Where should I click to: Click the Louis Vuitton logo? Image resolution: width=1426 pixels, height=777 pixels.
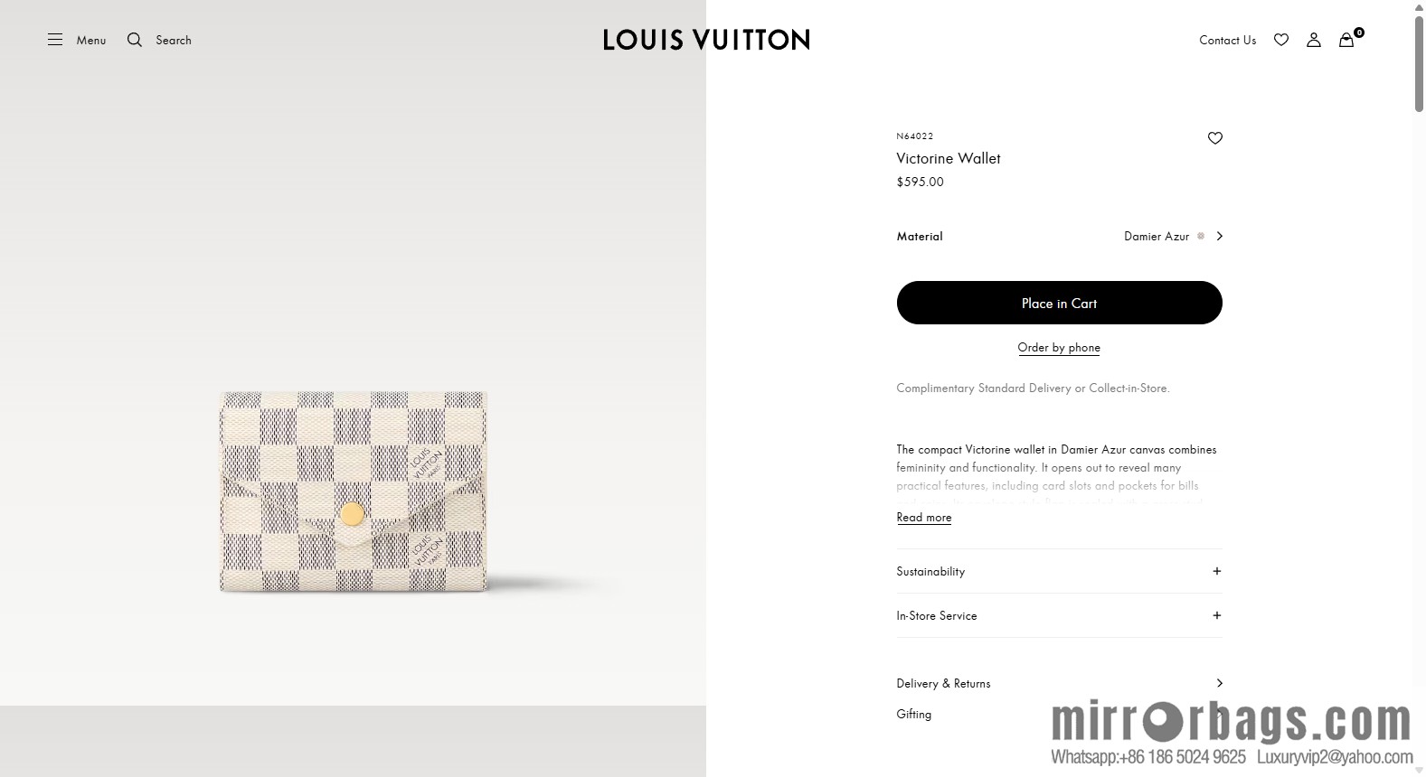[x=706, y=40]
